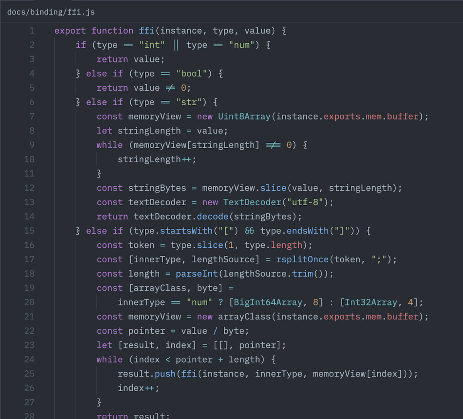The width and height of the screenshot is (463, 419).
Task: Click line number 7 in the gutter
Action: coord(32,116)
